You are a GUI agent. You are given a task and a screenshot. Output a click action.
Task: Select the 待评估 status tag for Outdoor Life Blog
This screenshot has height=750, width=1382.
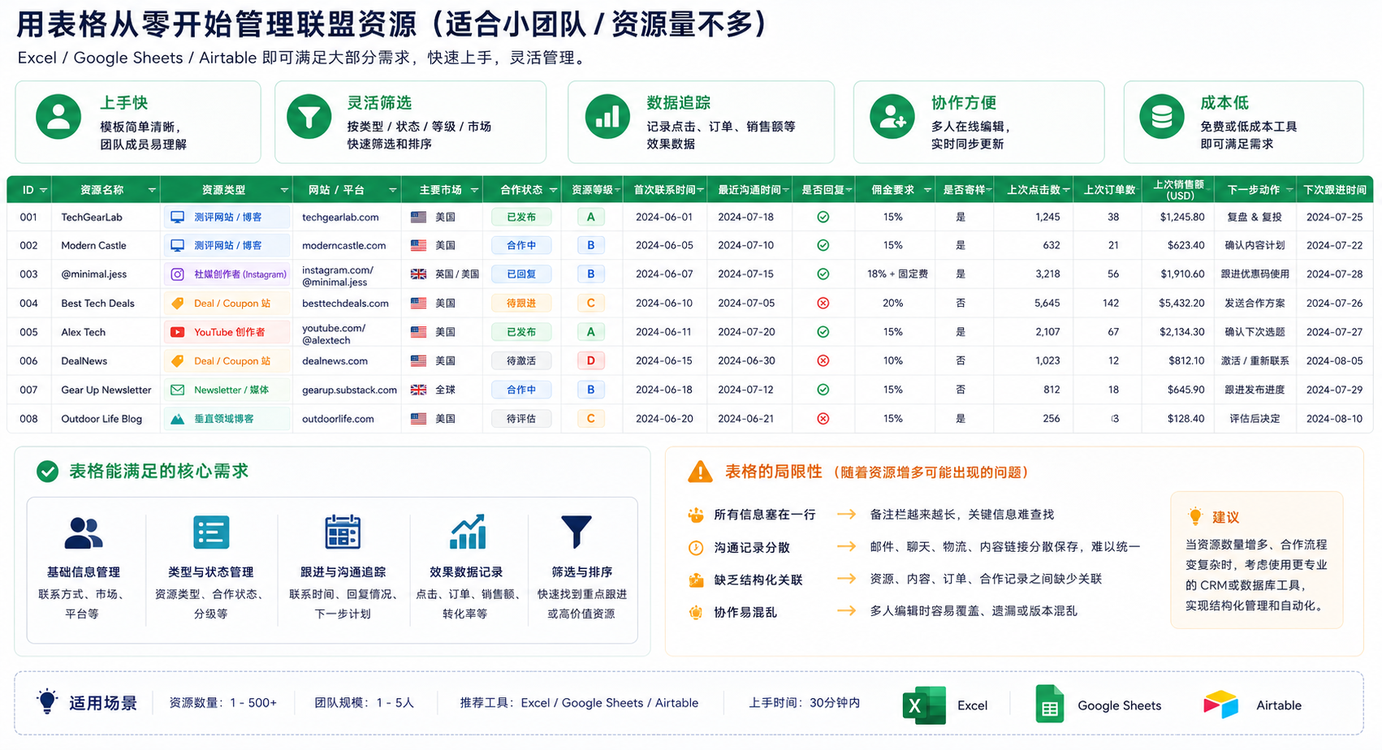point(521,419)
